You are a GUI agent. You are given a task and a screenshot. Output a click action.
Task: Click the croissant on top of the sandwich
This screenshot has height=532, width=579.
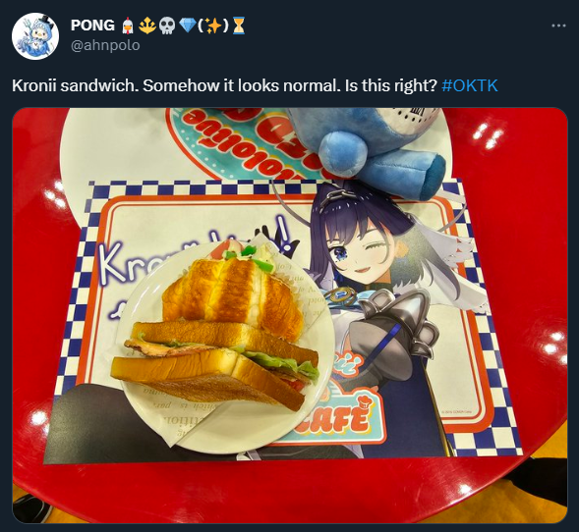pyautogui.click(x=233, y=292)
